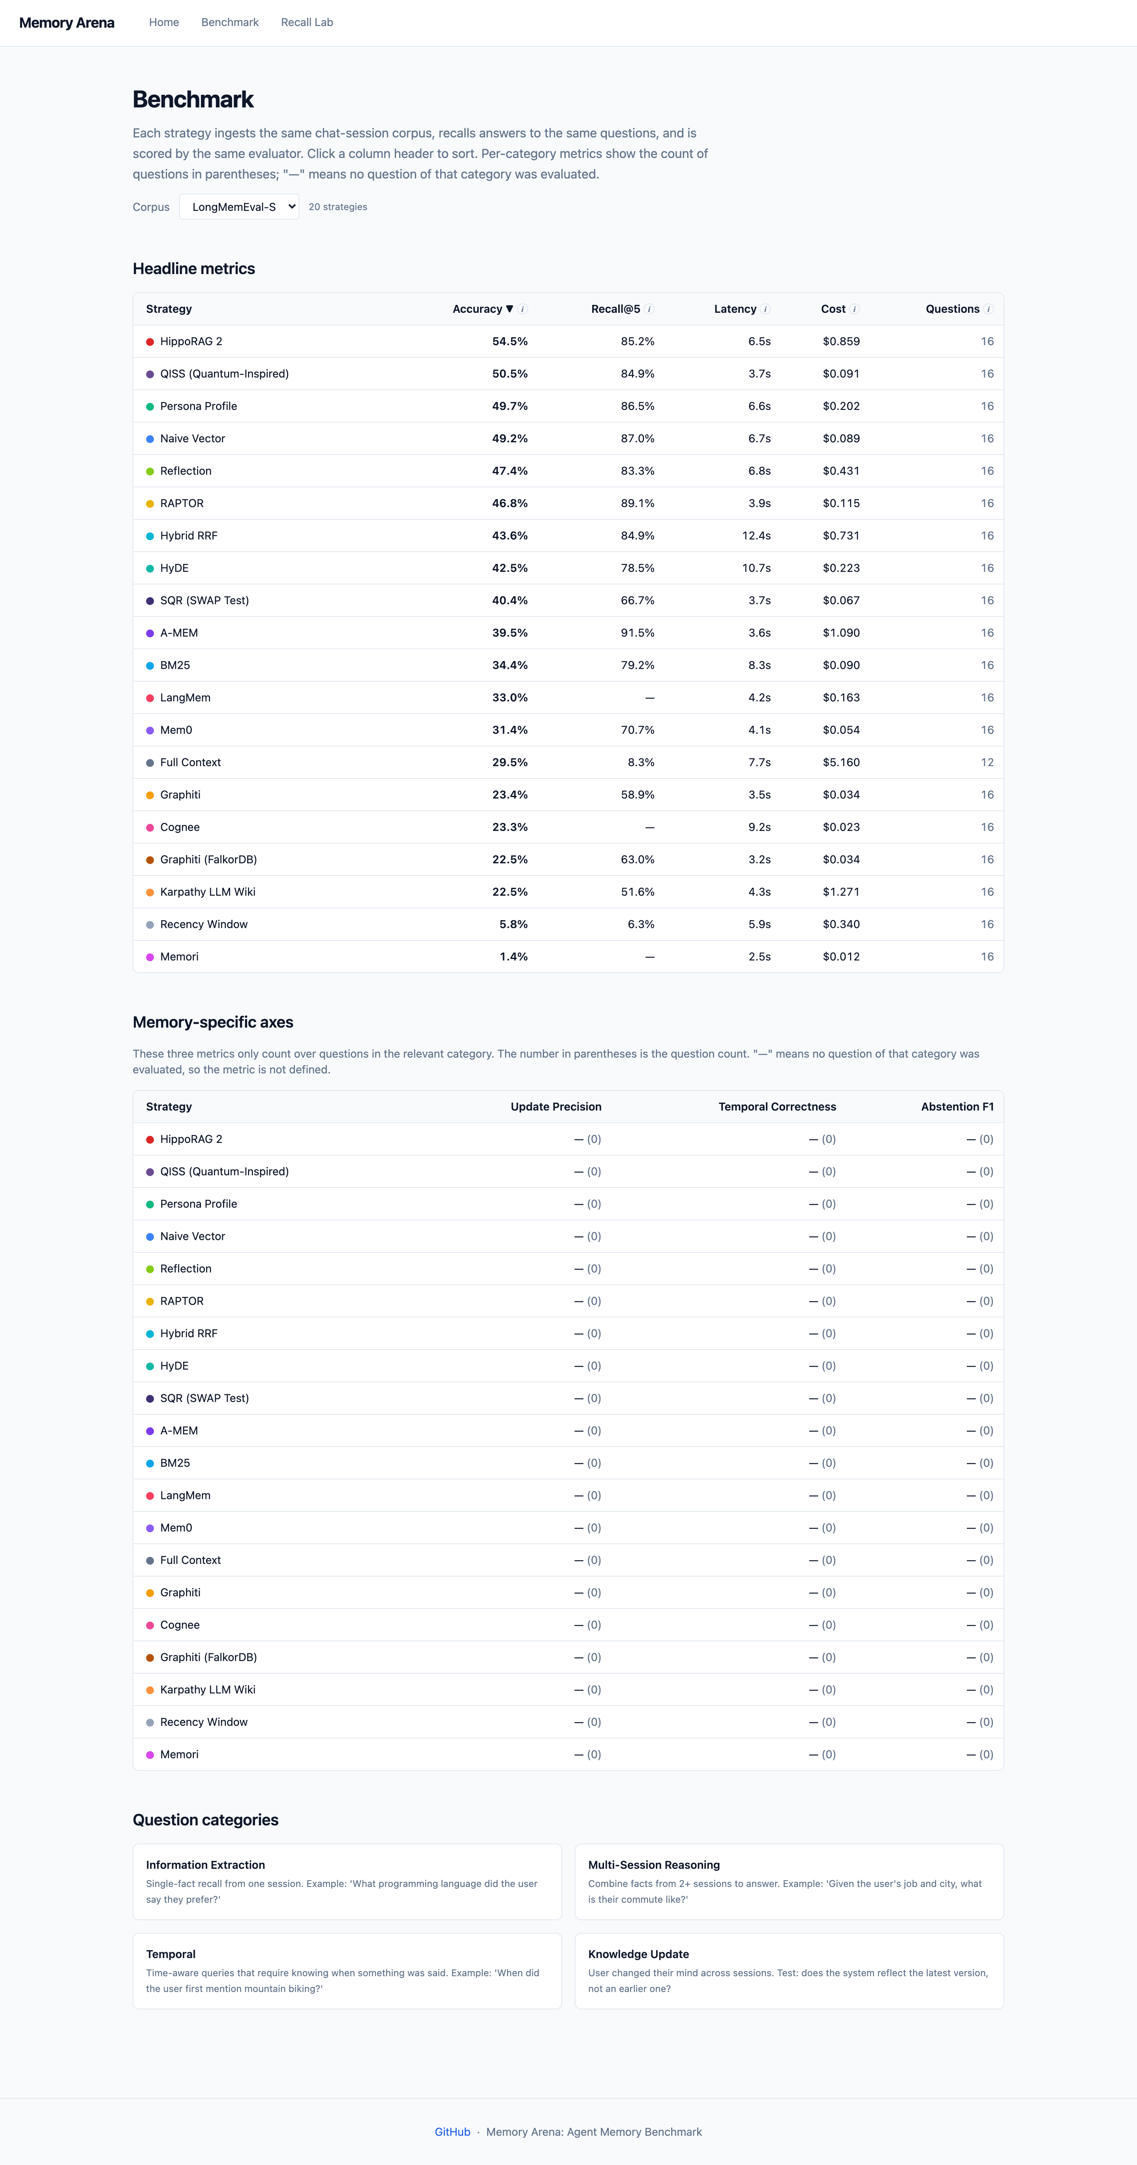Click the Questions value 12
The image size is (1137, 2165).
click(987, 762)
